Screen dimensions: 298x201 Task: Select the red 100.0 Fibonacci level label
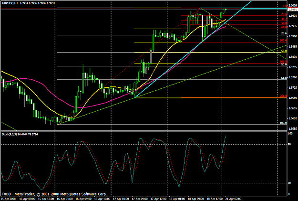pyautogui.click(x=283, y=41)
